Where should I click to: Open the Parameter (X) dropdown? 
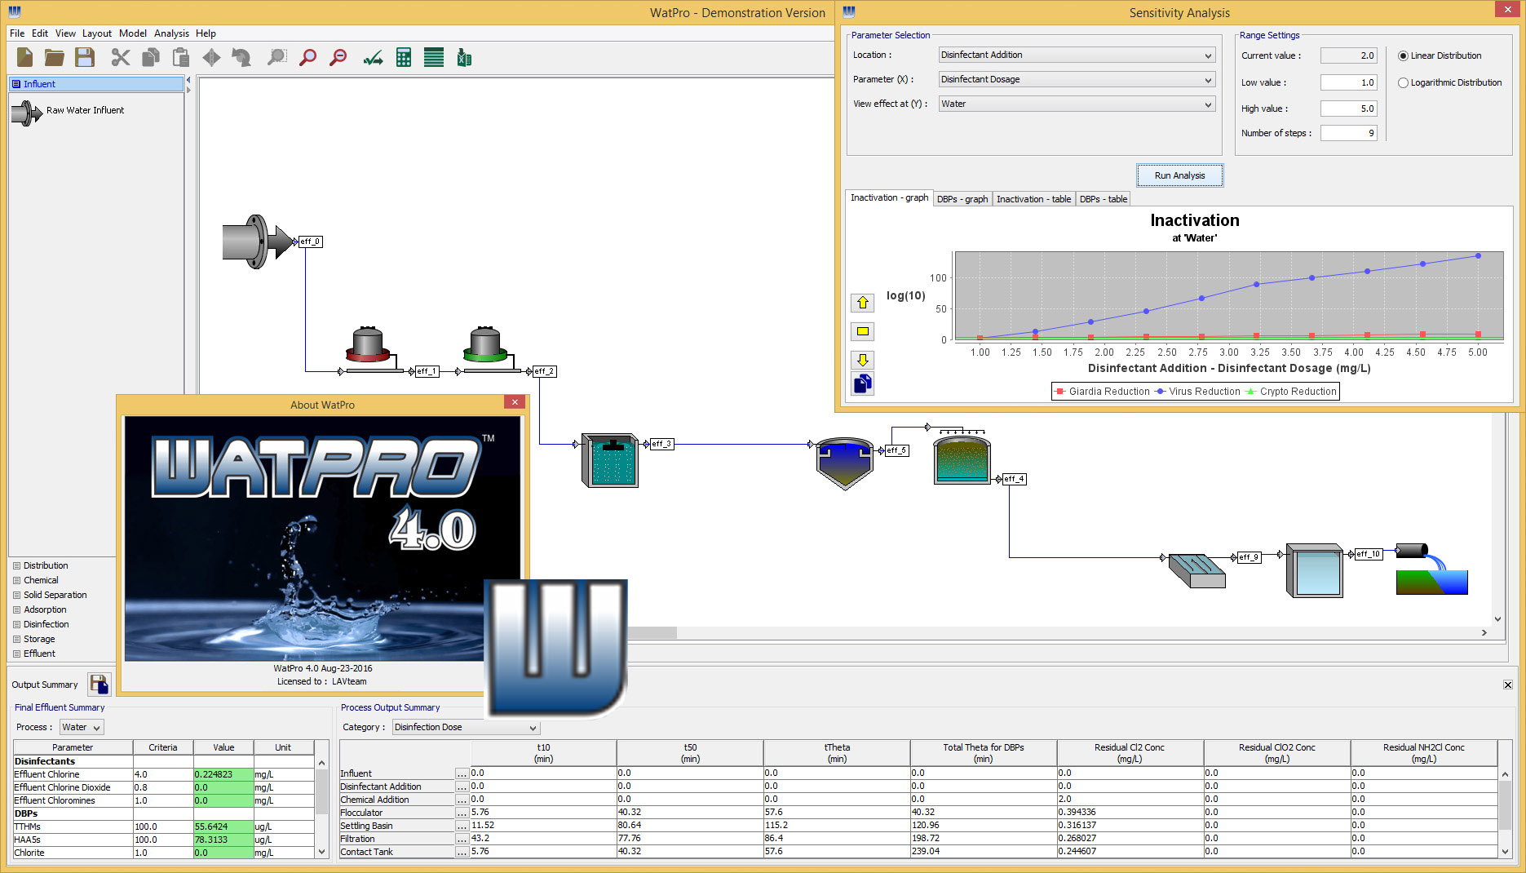click(1077, 79)
